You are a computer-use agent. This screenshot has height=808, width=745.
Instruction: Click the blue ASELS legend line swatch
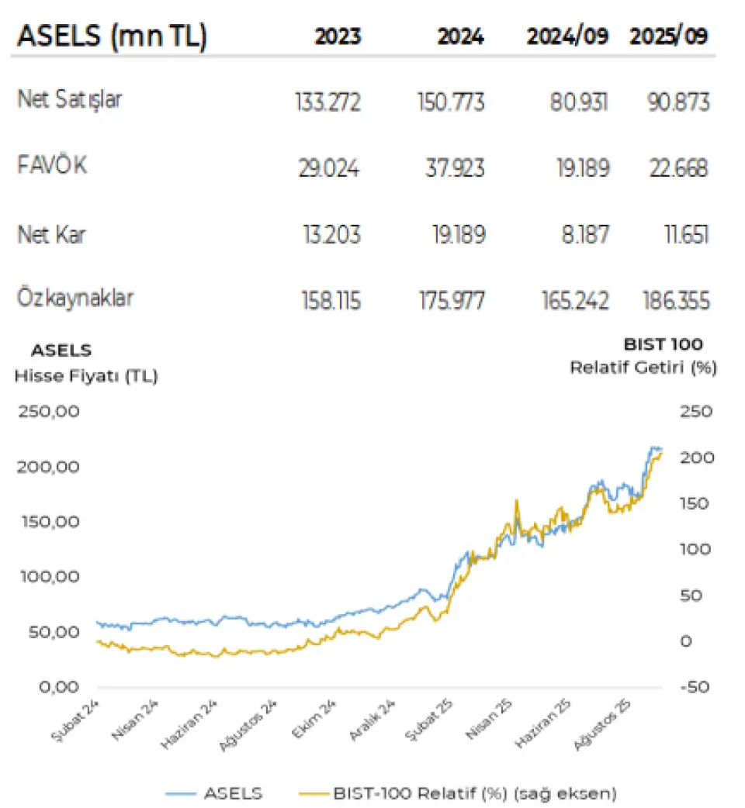pyautogui.click(x=179, y=793)
